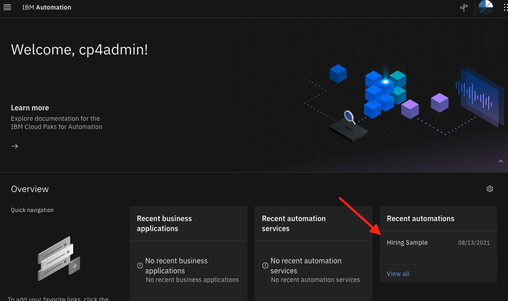Click the Explore documentation description text
Screen dimensions: 508x301
coord(56,123)
